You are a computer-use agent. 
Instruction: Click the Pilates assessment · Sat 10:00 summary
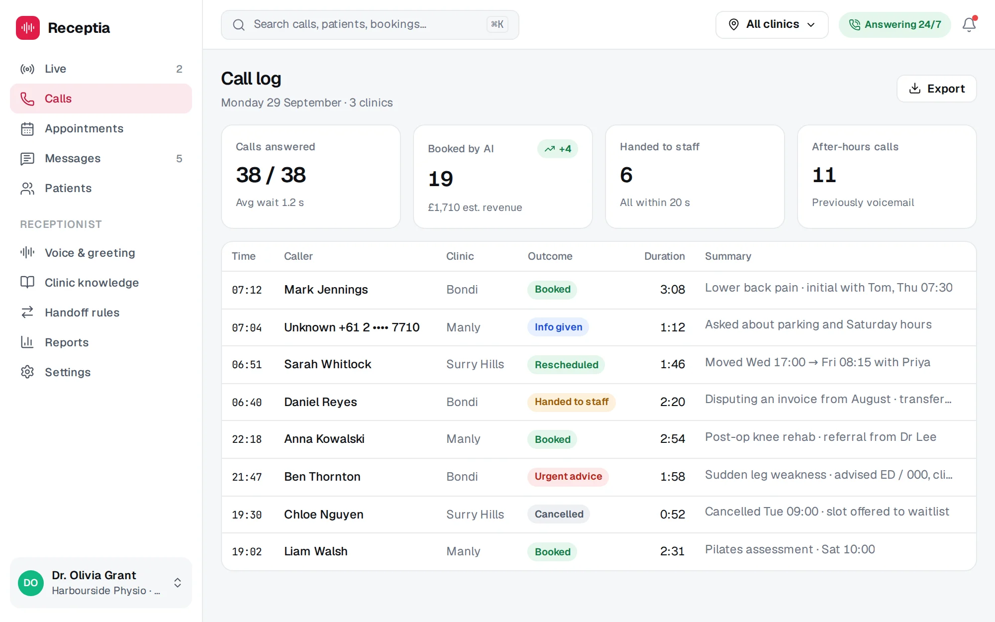tap(790, 549)
